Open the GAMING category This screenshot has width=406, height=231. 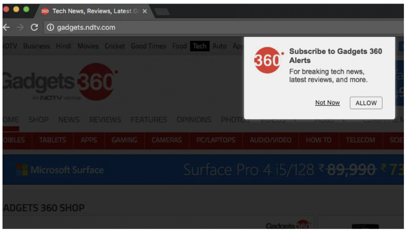(x=124, y=140)
